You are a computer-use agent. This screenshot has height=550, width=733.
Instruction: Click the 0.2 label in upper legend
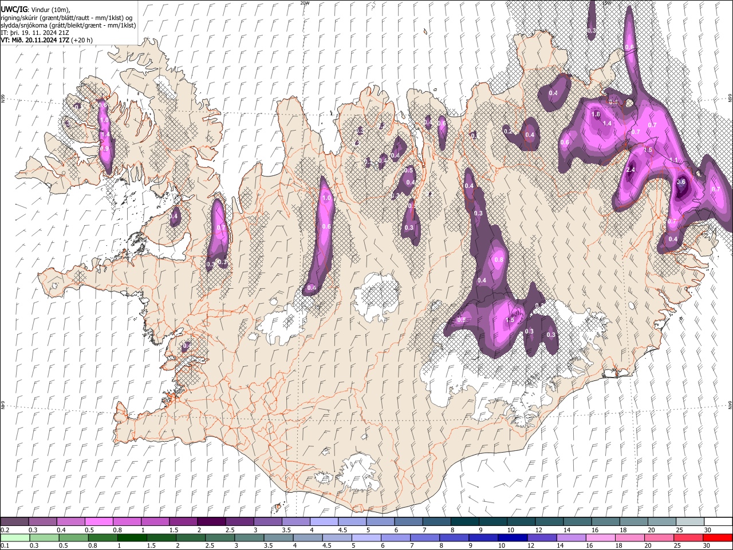click(x=5, y=530)
